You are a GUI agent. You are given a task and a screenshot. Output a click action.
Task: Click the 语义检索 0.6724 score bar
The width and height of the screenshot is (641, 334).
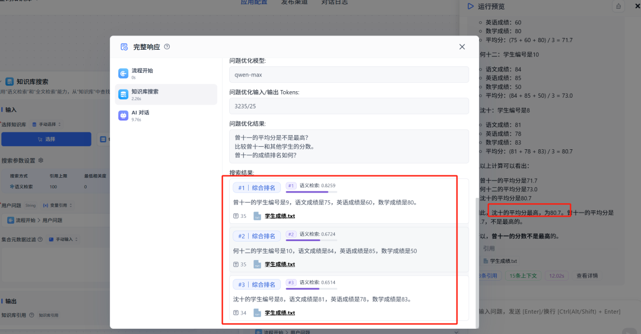(x=312, y=240)
